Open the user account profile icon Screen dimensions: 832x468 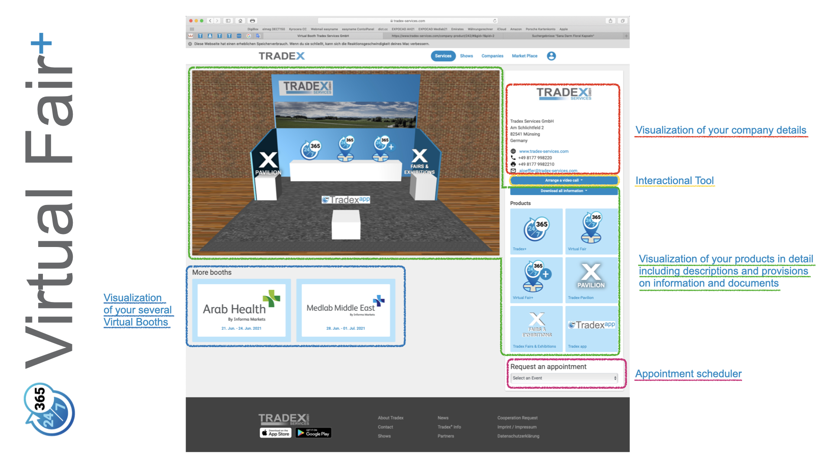[551, 56]
